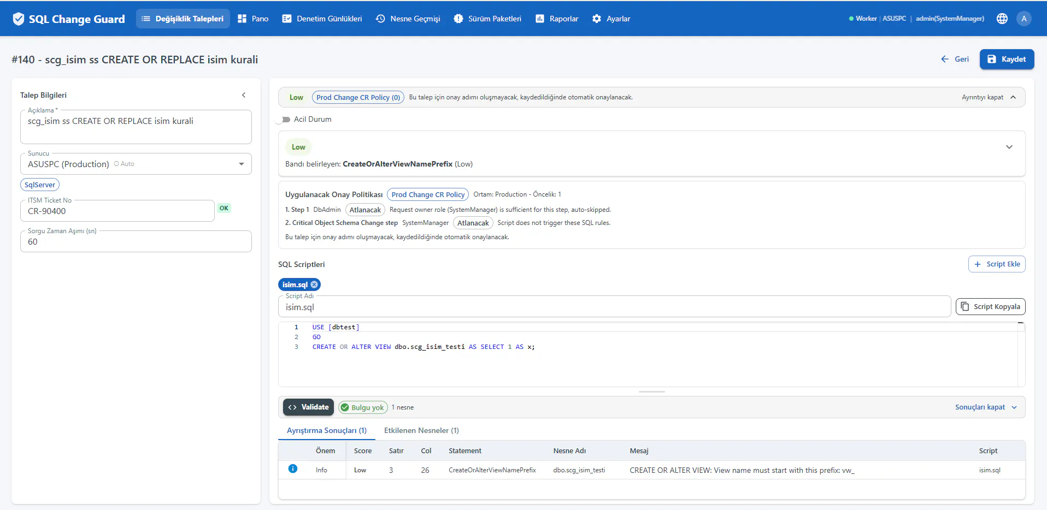Open Değişiklik Talepleri menu
The width and height of the screenshot is (1047, 510).
183,19
